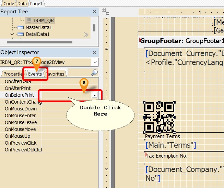Viewport: 224px width, 188px height.
Task: Click the MasterData1 band icon
Action: (x=20, y=27)
